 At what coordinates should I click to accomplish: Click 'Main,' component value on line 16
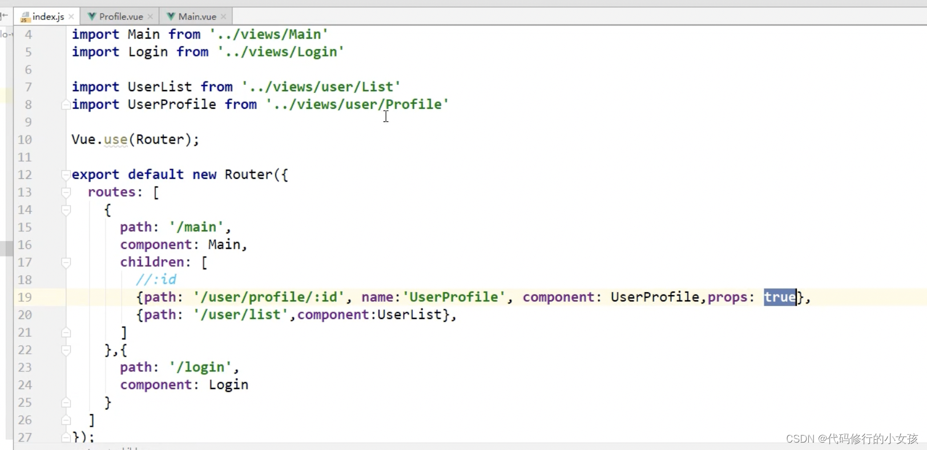pos(228,245)
